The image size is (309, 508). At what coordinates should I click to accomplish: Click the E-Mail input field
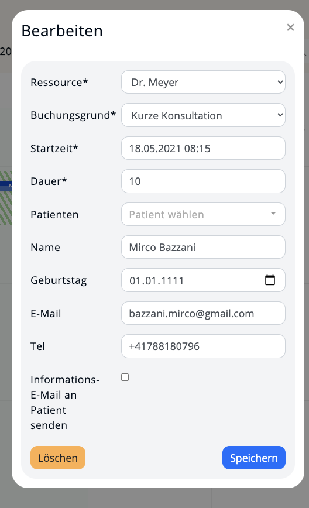point(204,313)
